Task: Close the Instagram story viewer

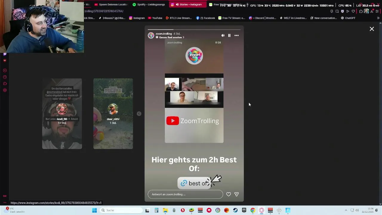Action: click(372, 29)
